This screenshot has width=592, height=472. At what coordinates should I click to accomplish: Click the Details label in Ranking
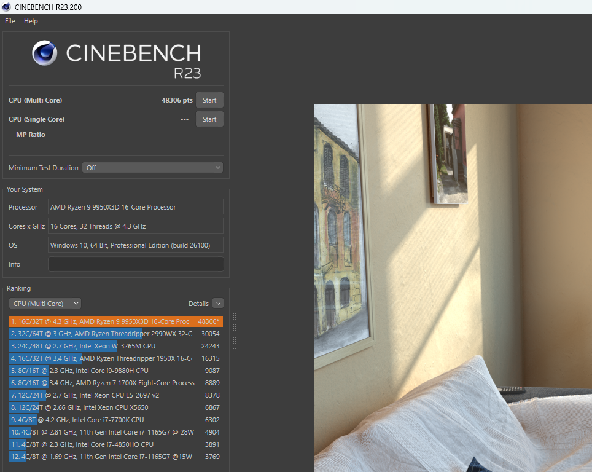pos(198,304)
